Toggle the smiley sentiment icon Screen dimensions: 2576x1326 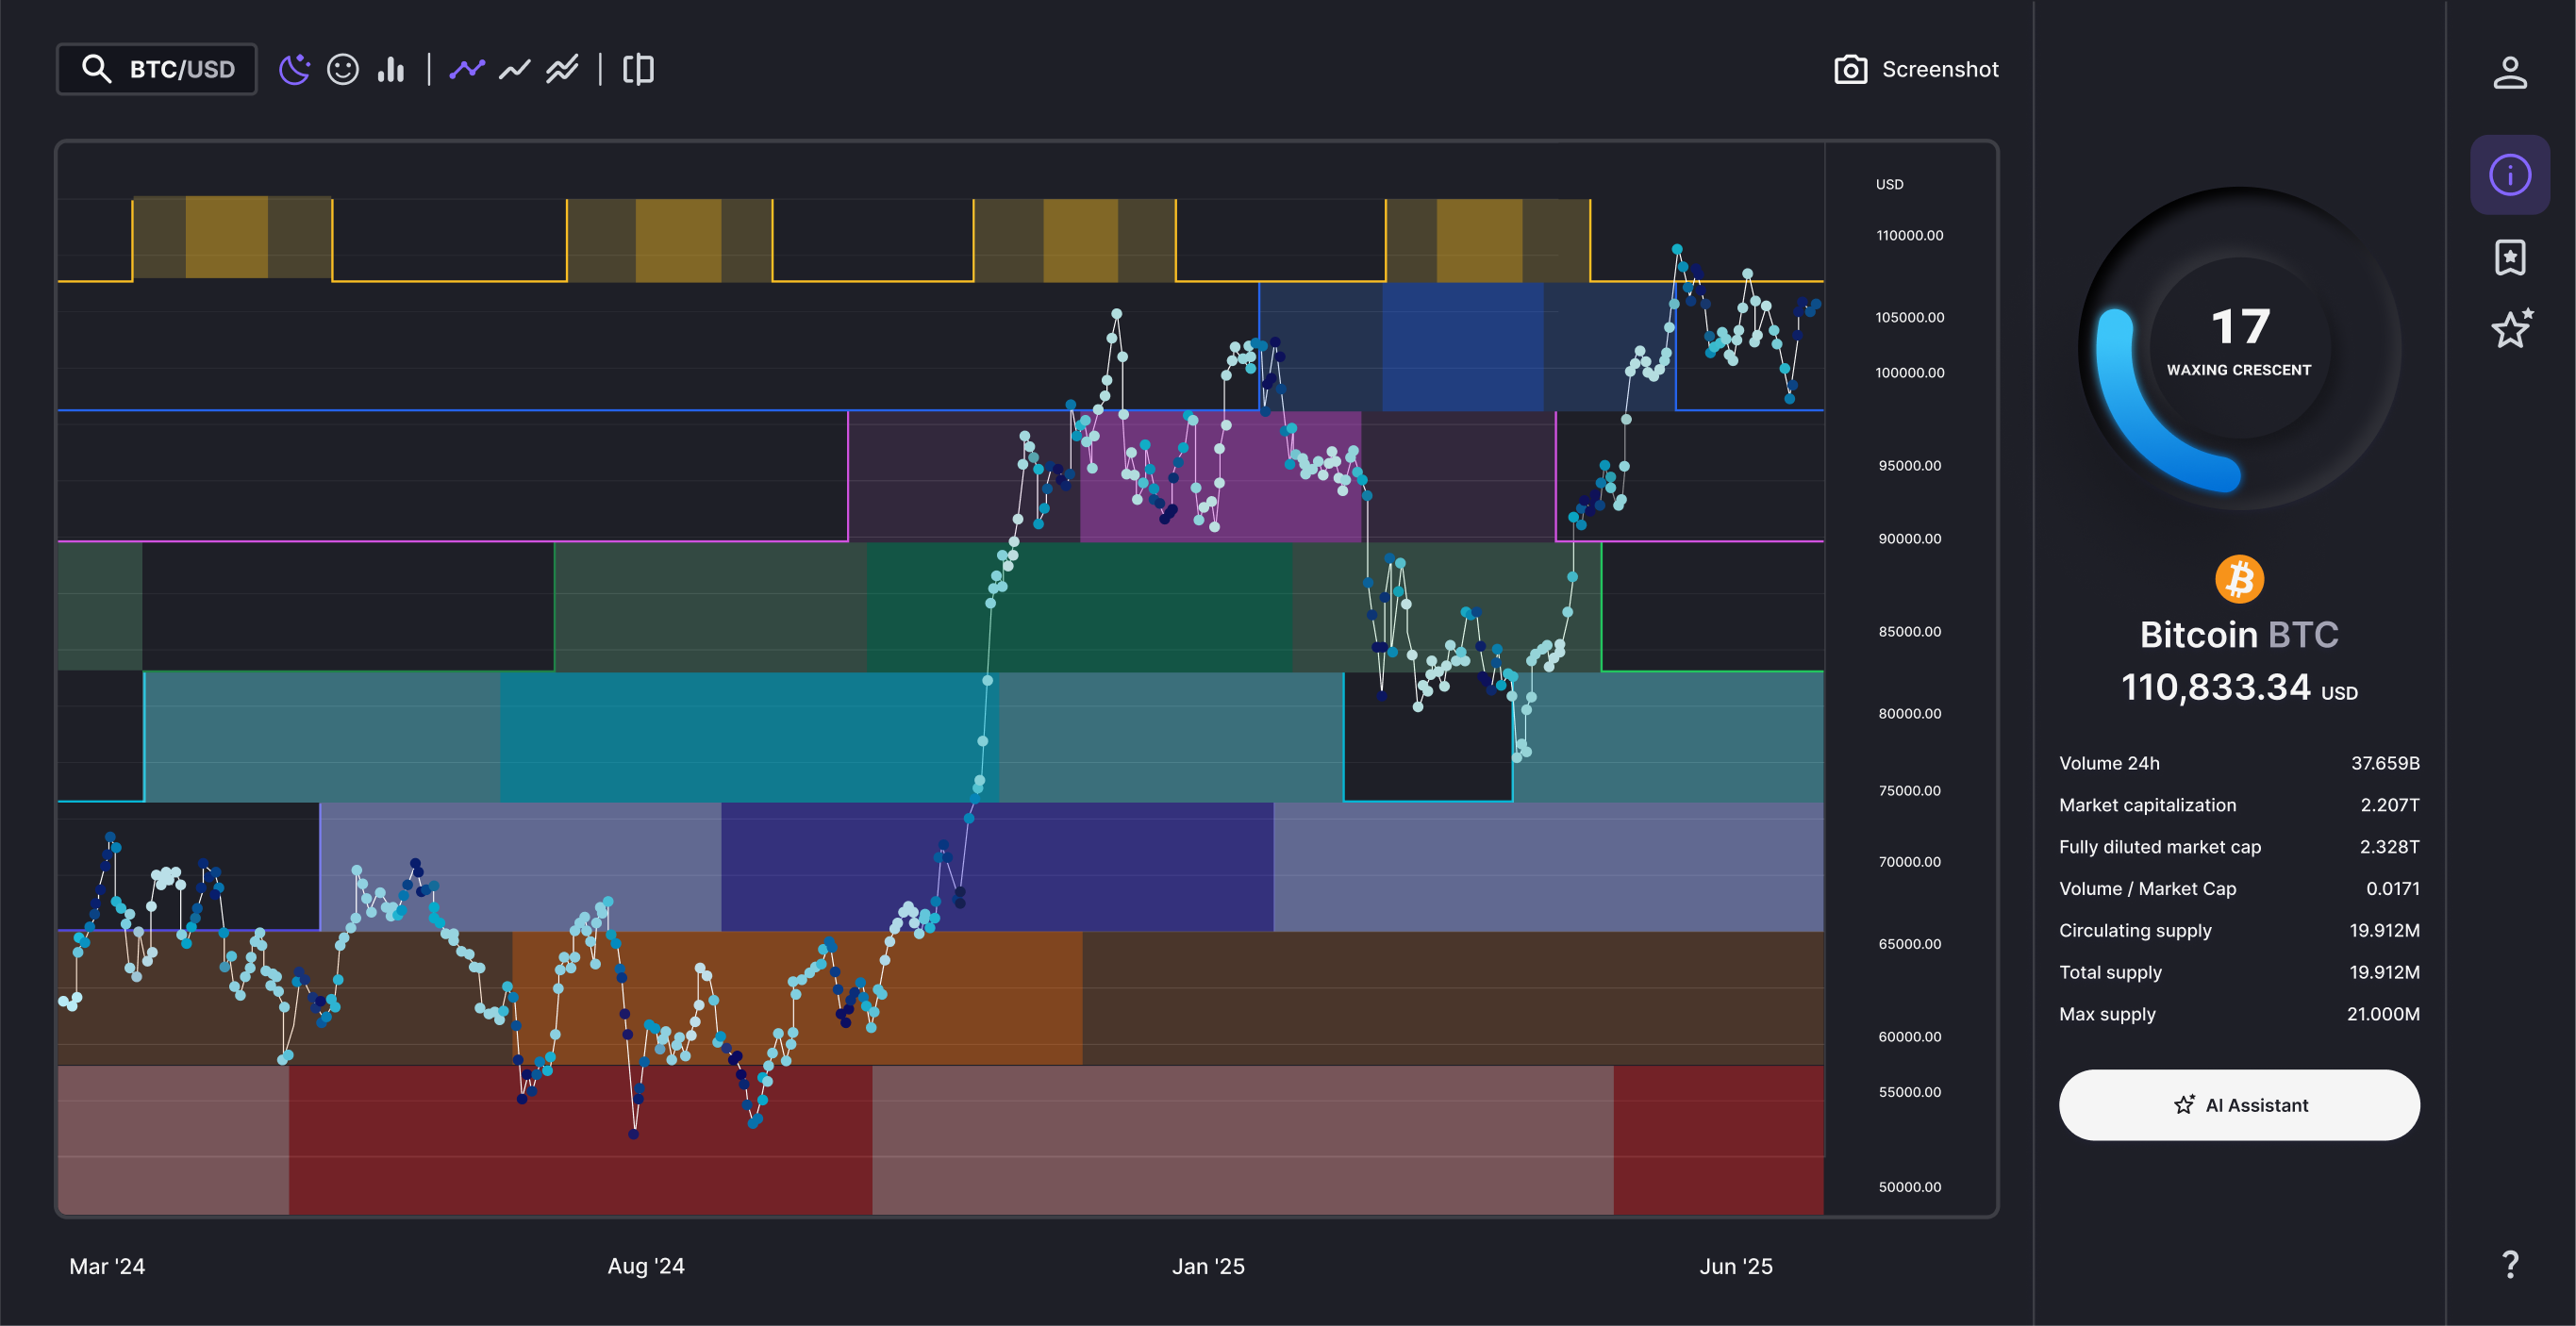pos(343,69)
